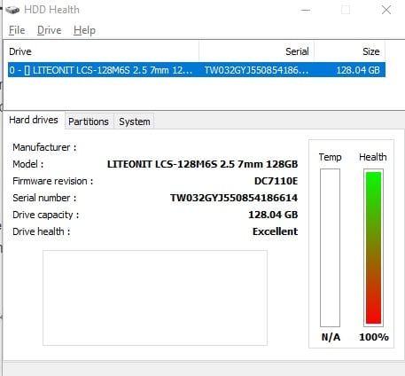The image size is (405, 376).
Task: Open the Help menu
Action: 84,30
